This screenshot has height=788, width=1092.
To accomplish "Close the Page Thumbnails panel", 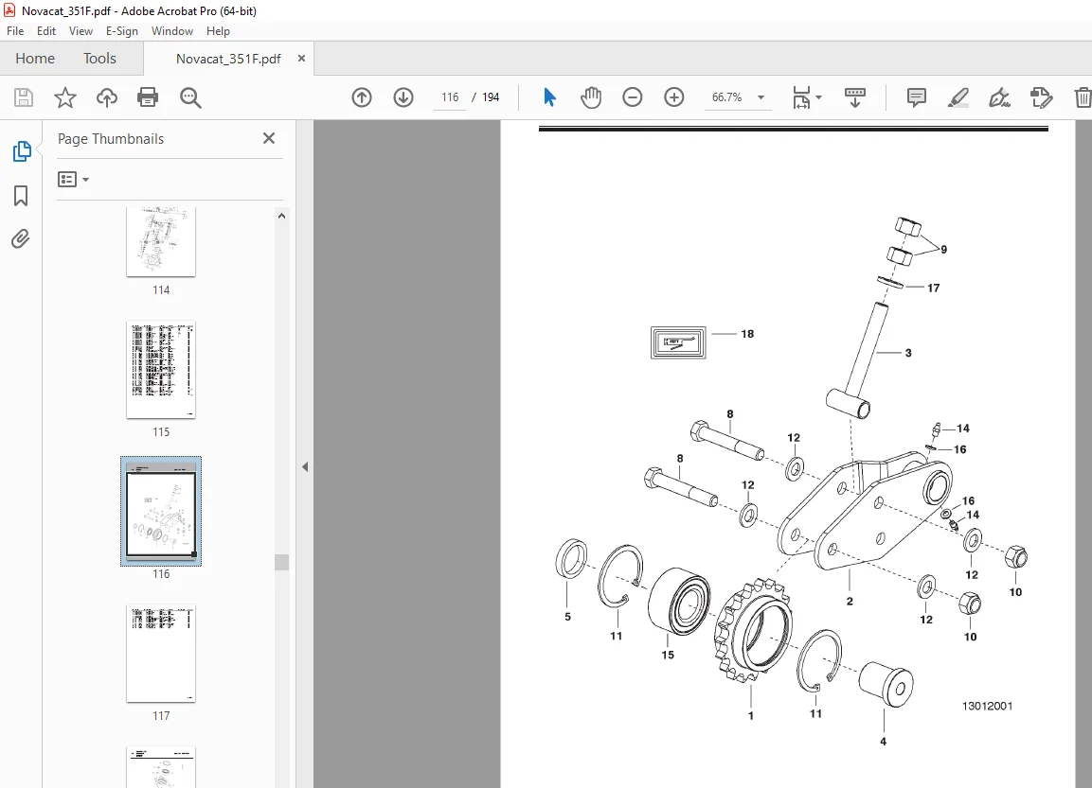I will [x=269, y=138].
